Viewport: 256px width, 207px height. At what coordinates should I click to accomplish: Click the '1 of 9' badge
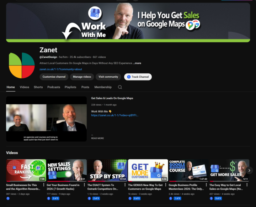177,198
